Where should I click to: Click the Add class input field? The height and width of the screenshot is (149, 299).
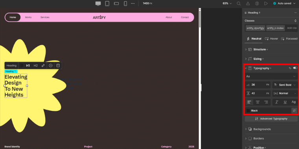click(292, 28)
